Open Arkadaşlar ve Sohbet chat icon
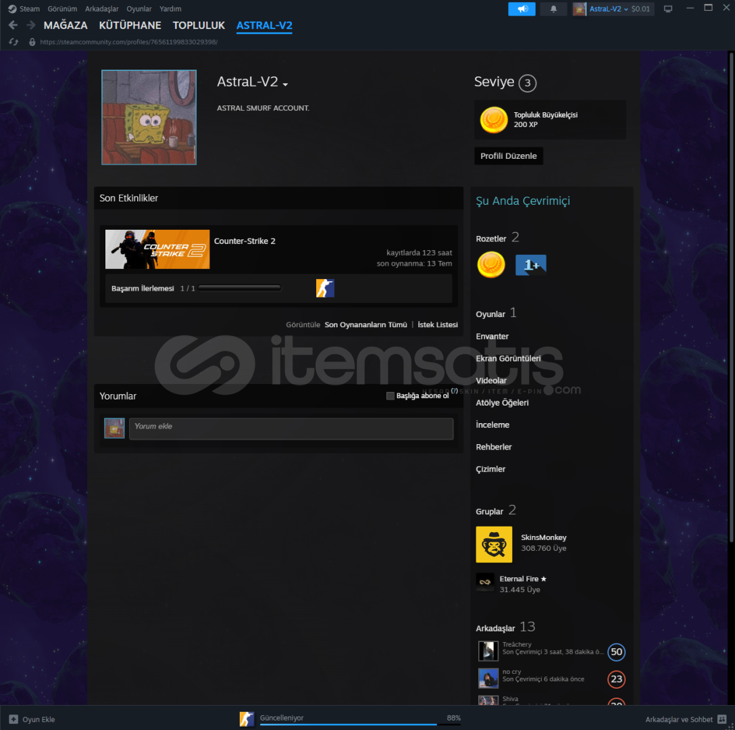The height and width of the screenshot is (730, 735). [722, 719]
